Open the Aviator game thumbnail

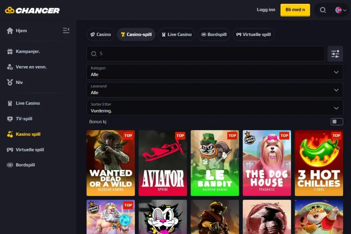(x=163, y=163)
